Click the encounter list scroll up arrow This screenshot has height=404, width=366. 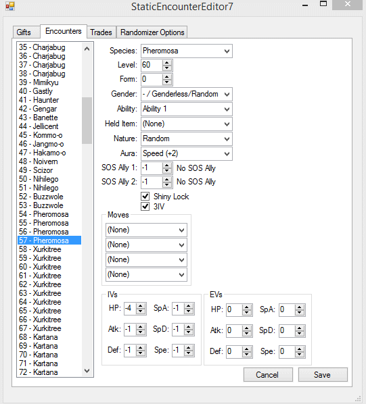(87, 49)
